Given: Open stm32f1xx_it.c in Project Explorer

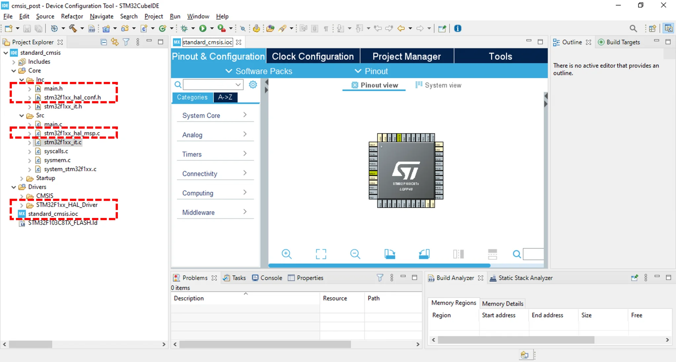Looking at the screenshot, I should [62, 142].
